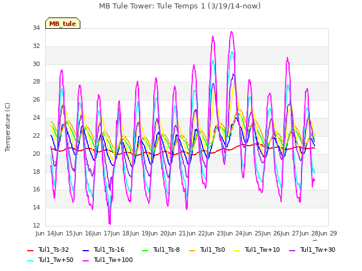
Task: Click the cyan Tul1_Tw+50 legend swatch
Action: [30, 261]
